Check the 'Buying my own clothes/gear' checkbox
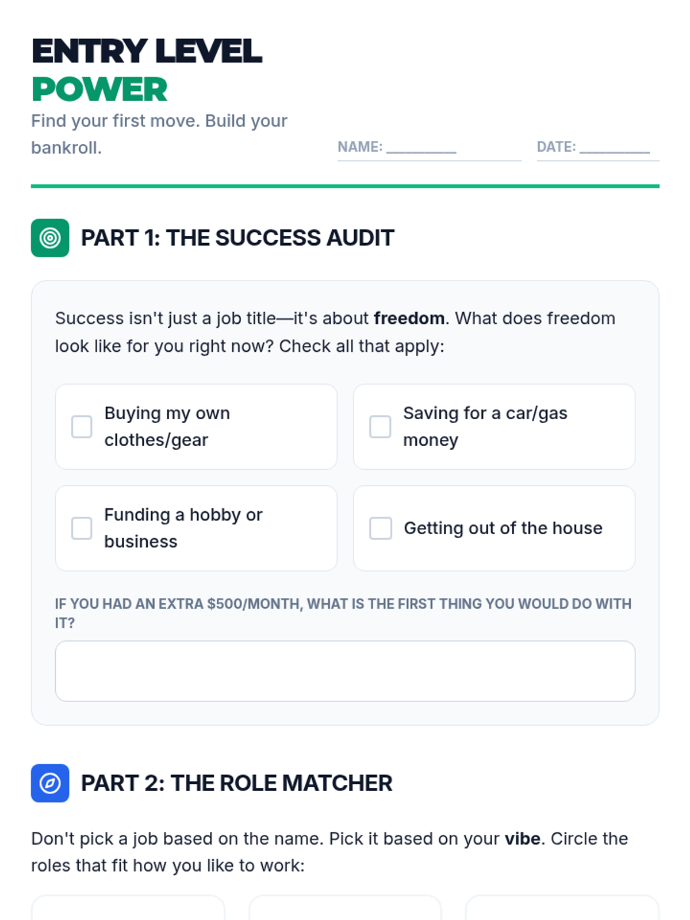 [82, 427]
